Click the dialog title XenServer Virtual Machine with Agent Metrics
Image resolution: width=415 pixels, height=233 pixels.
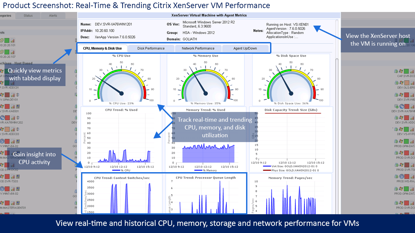click(209, 15)
